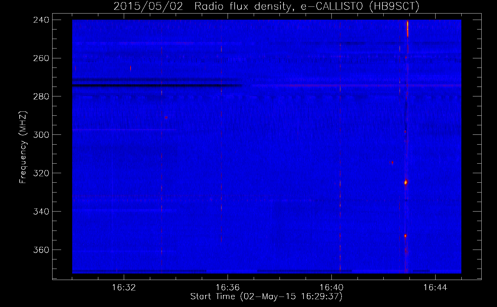Click the 'Start Time (02-May-15 16:29:37)' label
This screenshot has width=497, height=307.
[x=266, y=297]
